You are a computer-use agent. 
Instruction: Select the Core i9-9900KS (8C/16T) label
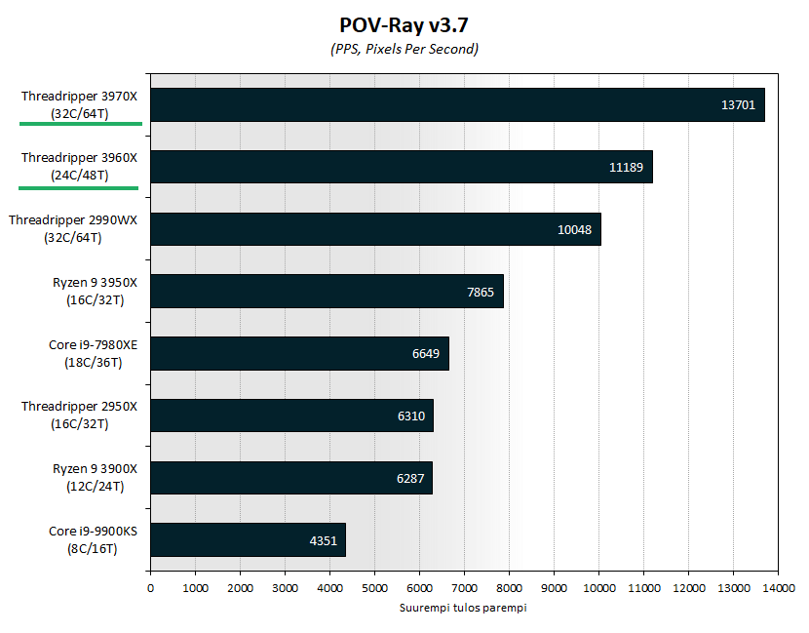click(x=93, y=539)
